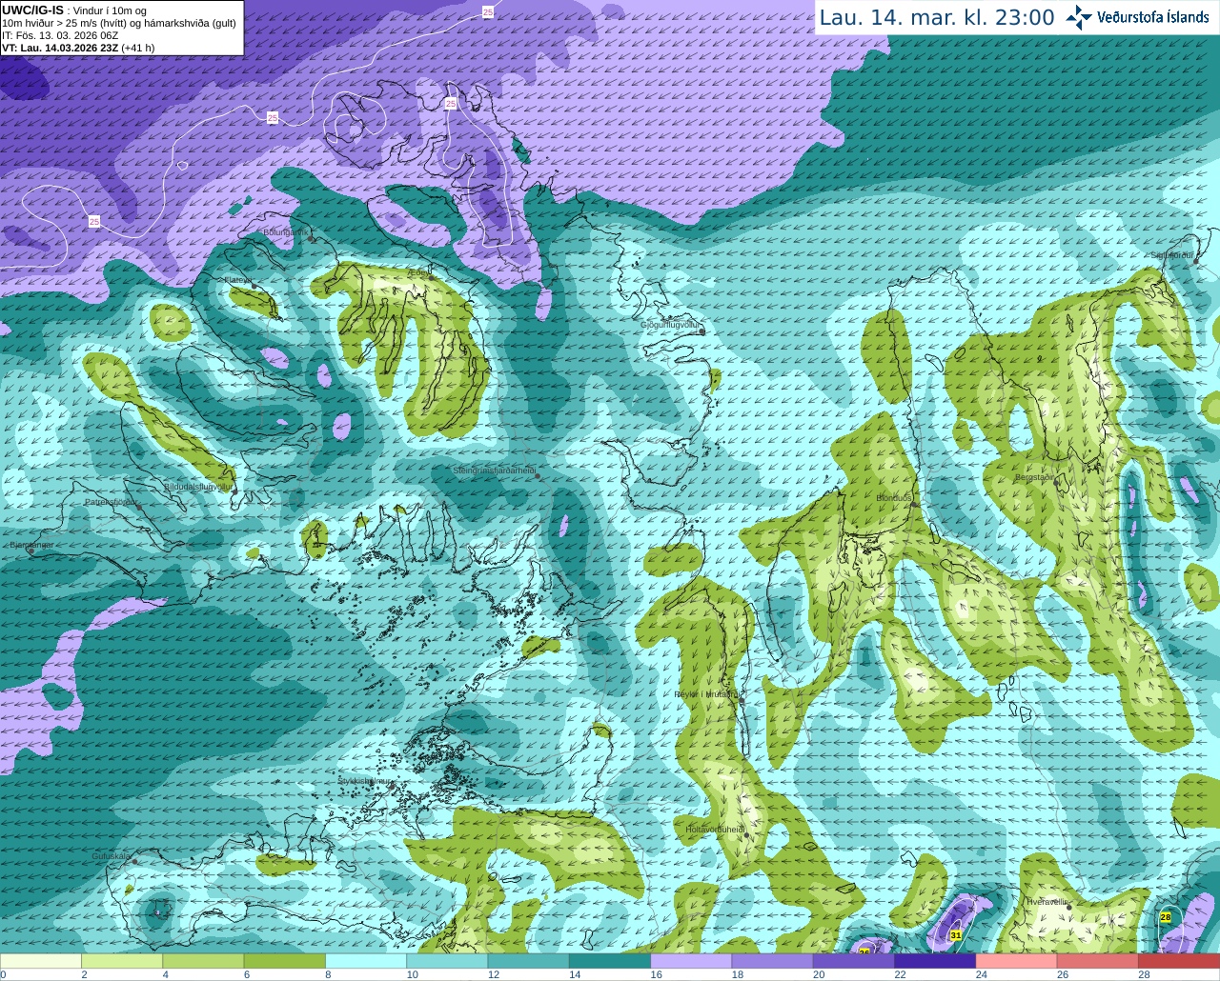The height and width of the screenshot is (981, 1220).
Task: Click the Holtavörðuheiði station label
Action: tap(714, 830)
